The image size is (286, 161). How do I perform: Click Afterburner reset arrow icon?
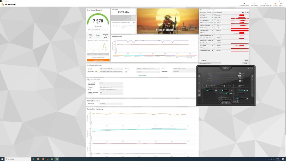[x=223, y=103]
